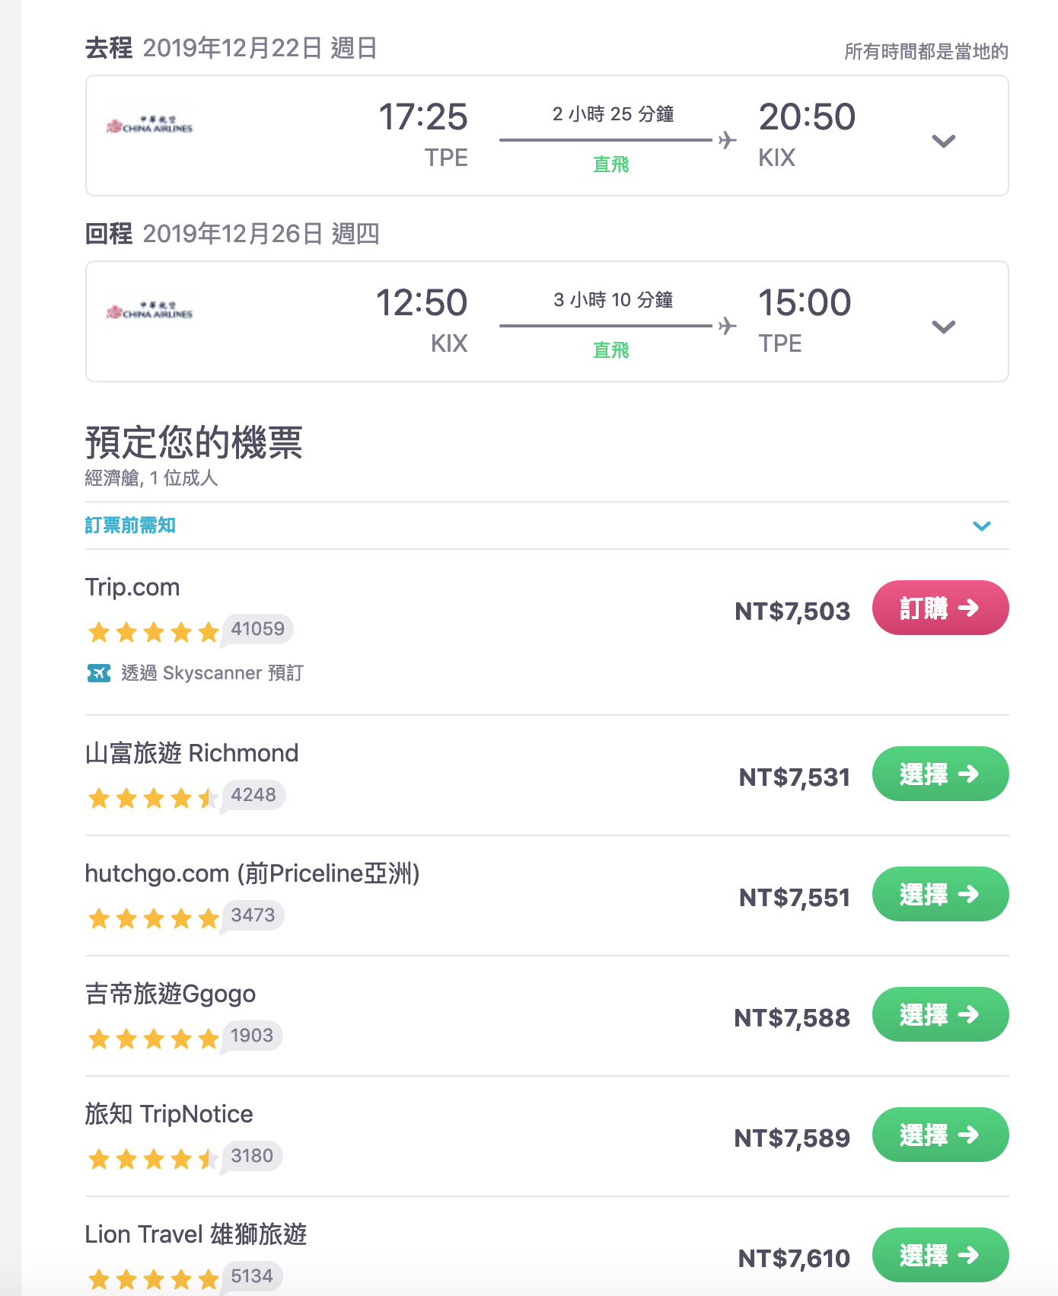
Task: Expand the 訂票前需知 section arrow
Action: click(981, 526)
